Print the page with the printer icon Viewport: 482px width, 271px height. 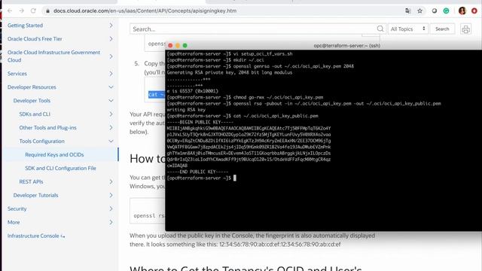tap(465, 29)
